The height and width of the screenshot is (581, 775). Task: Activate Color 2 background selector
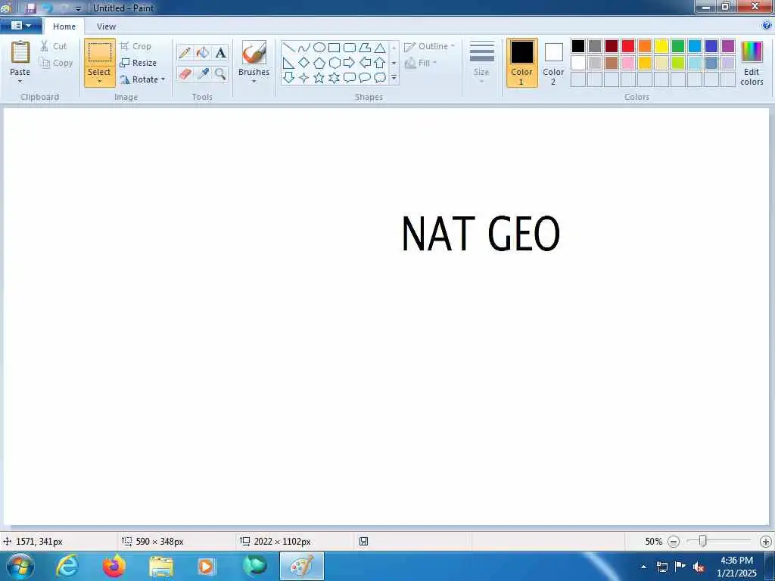tap(553, 63)
